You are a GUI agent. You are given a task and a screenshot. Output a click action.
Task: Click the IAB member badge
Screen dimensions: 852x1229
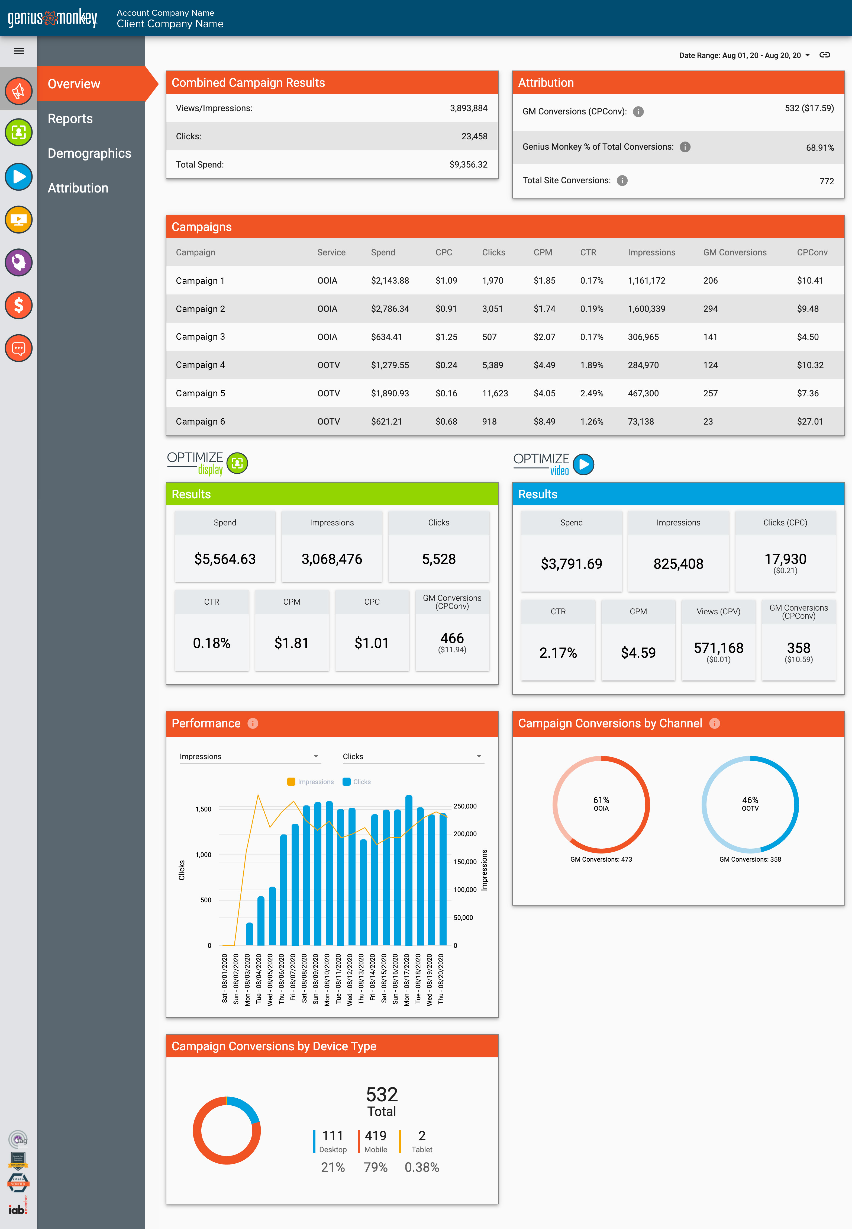coord(18,1206)
